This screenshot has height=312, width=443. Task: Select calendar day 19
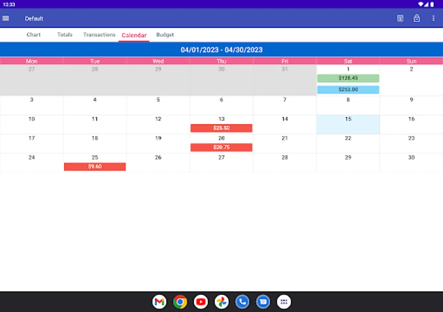pos(158,144)
